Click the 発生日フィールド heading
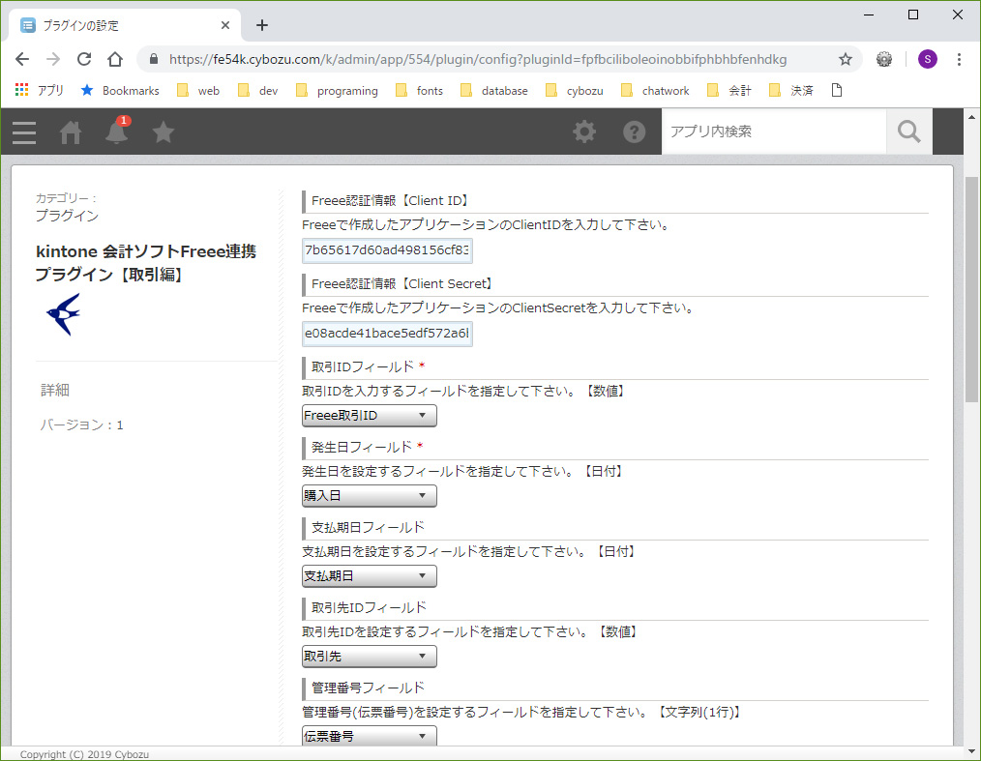 pyautogui.click(x=362, y=447)
